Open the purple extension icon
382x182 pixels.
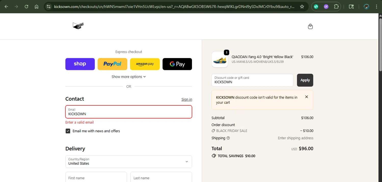(326, 7)
